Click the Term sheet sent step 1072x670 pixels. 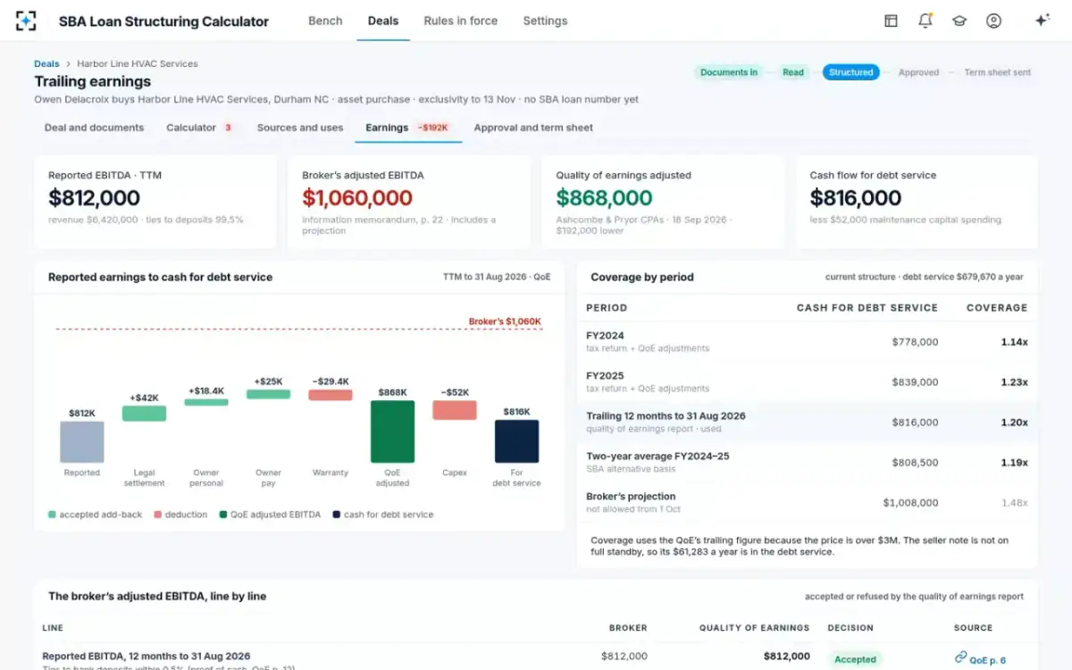click(x=997, y=72)
